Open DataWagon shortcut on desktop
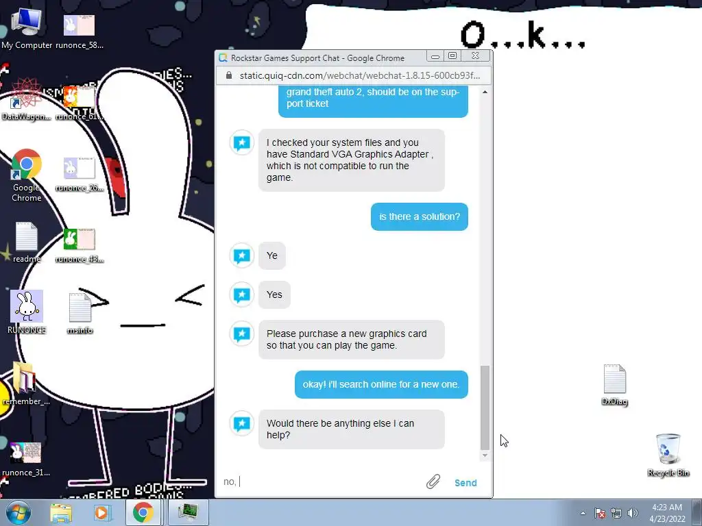Screen dimensions: 702x526 [26, 99]
